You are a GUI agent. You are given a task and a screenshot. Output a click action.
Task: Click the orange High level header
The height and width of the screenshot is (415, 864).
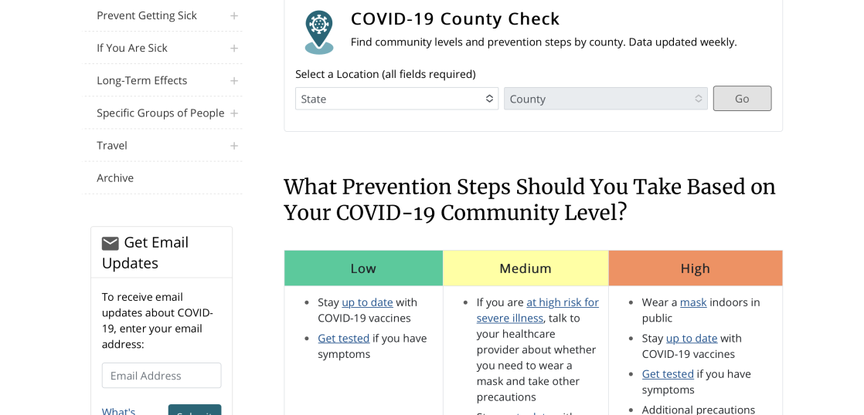coord(695,268)
